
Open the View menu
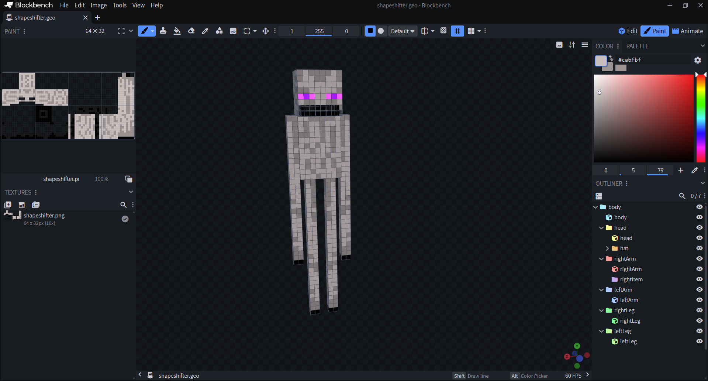138,5
